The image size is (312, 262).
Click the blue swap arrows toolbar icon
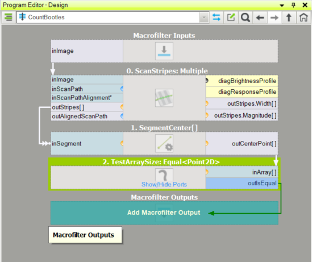[x=217, y=17]
